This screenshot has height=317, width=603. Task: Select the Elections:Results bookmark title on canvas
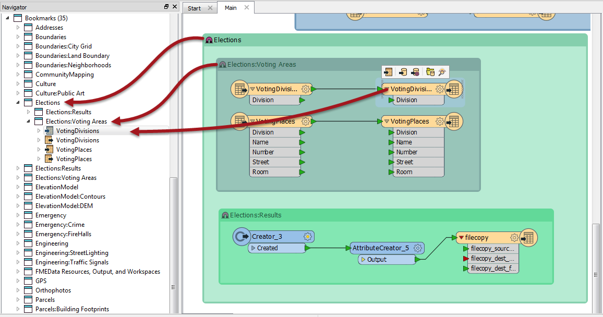tap(256, 215)
